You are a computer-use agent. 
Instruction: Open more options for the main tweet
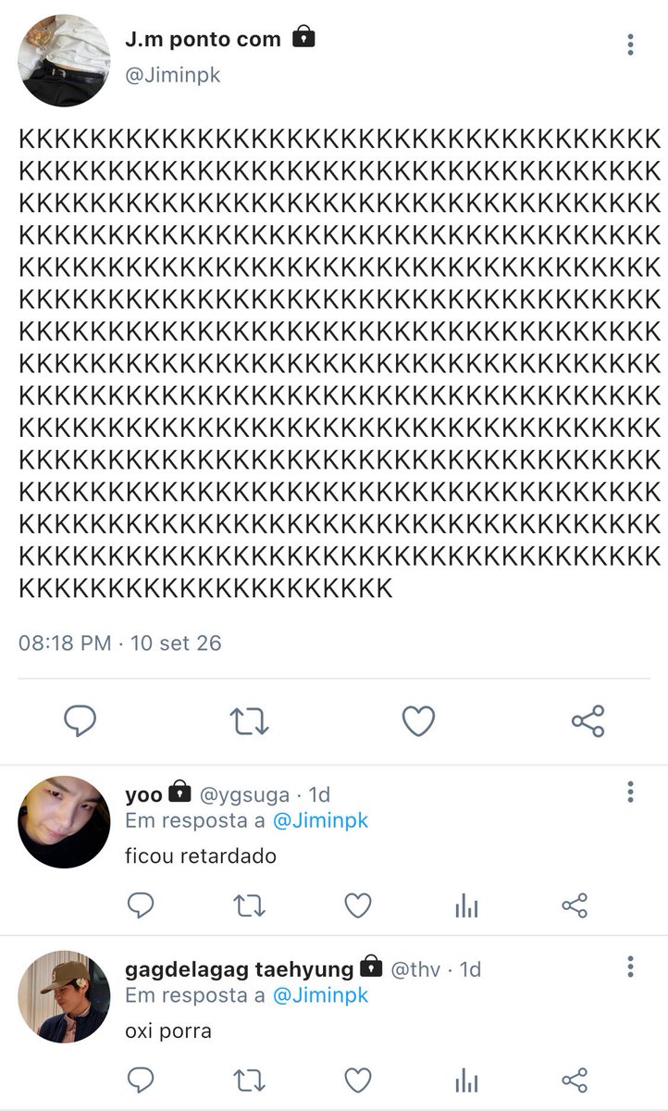(x=630, y=44)
